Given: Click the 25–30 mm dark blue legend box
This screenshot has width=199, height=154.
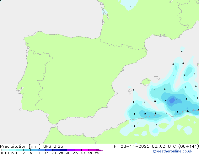Looking at the screenshot, I should tap(63, 150).
